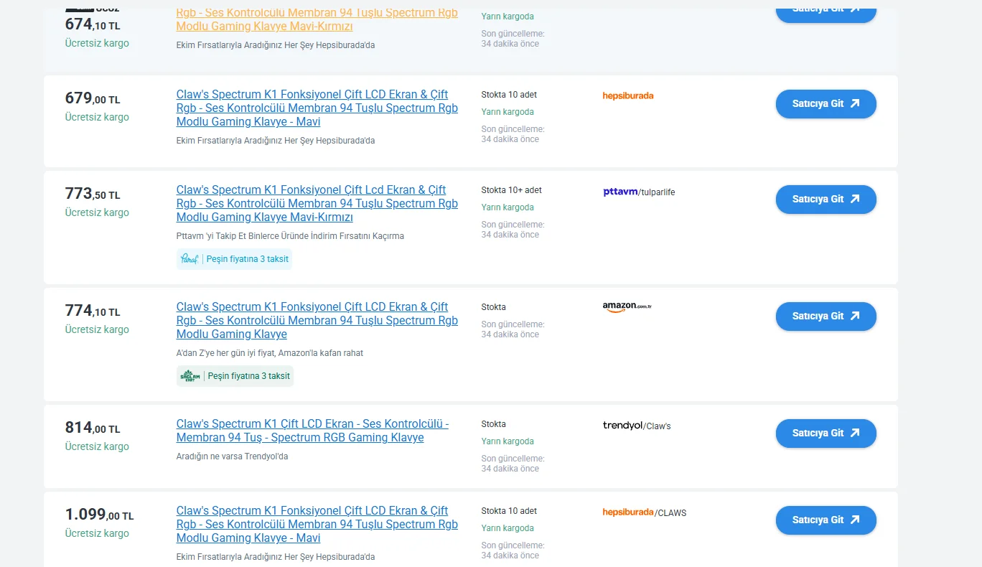Click the hepsiburada/CLAWS seller logo
982x567 pixels.
tap(645, 512)
